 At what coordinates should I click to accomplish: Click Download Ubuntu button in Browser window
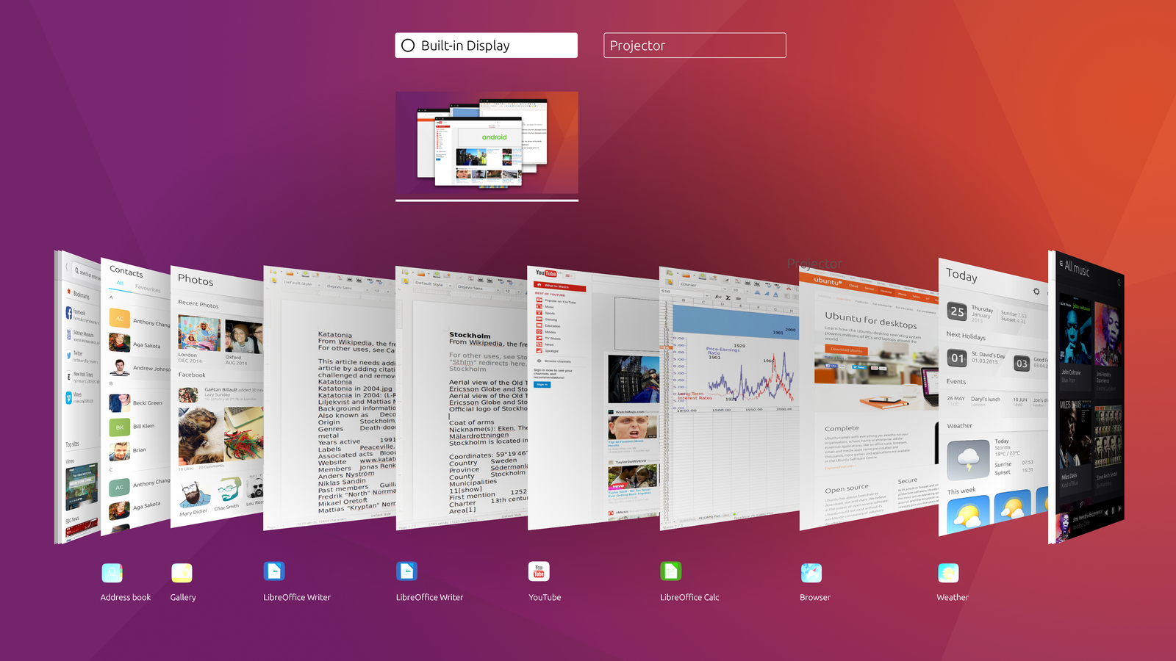(846, 350)
